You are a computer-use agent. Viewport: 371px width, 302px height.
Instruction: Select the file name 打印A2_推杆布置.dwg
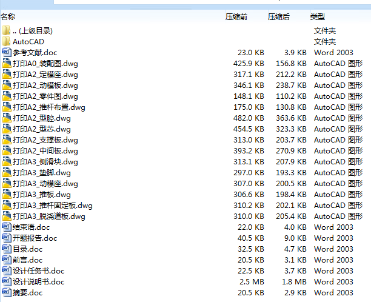[49, 107]
